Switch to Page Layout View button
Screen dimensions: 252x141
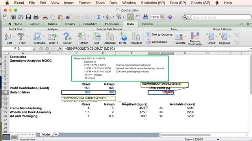pos(14,137)
